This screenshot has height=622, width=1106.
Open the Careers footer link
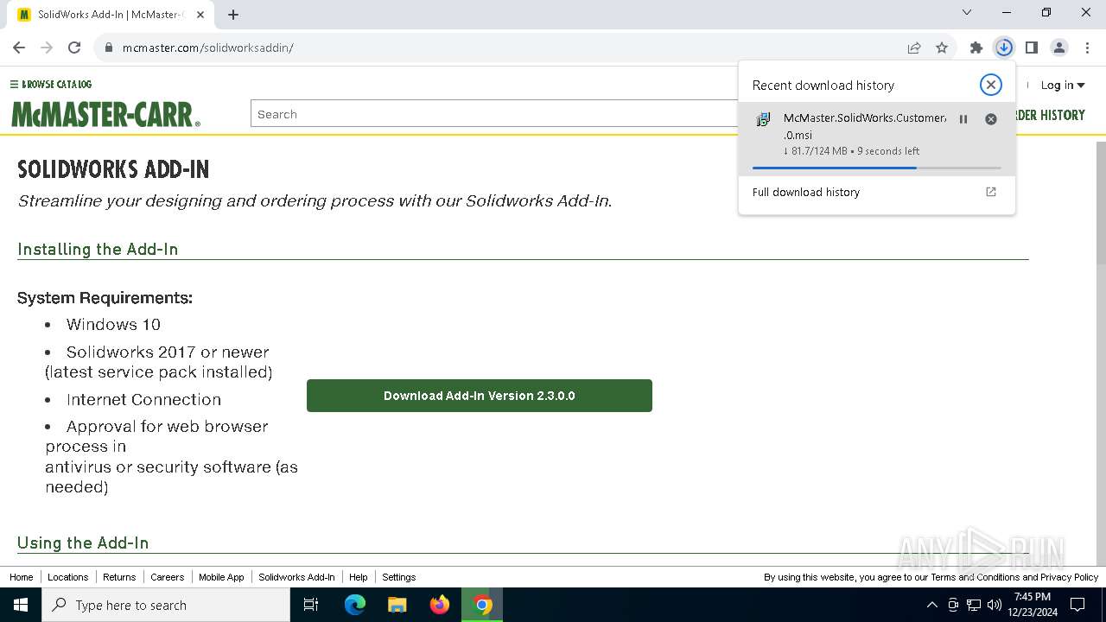click(x=167, y=577)
